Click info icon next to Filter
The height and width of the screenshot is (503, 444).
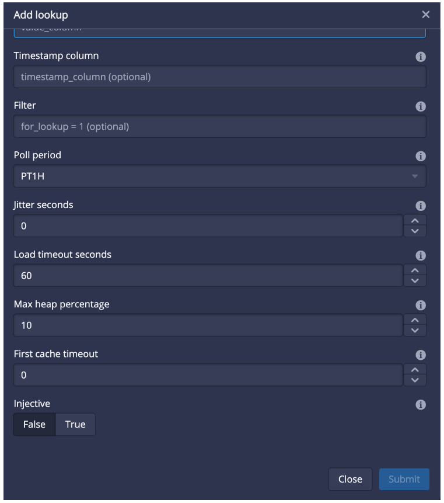click(420, 106)
